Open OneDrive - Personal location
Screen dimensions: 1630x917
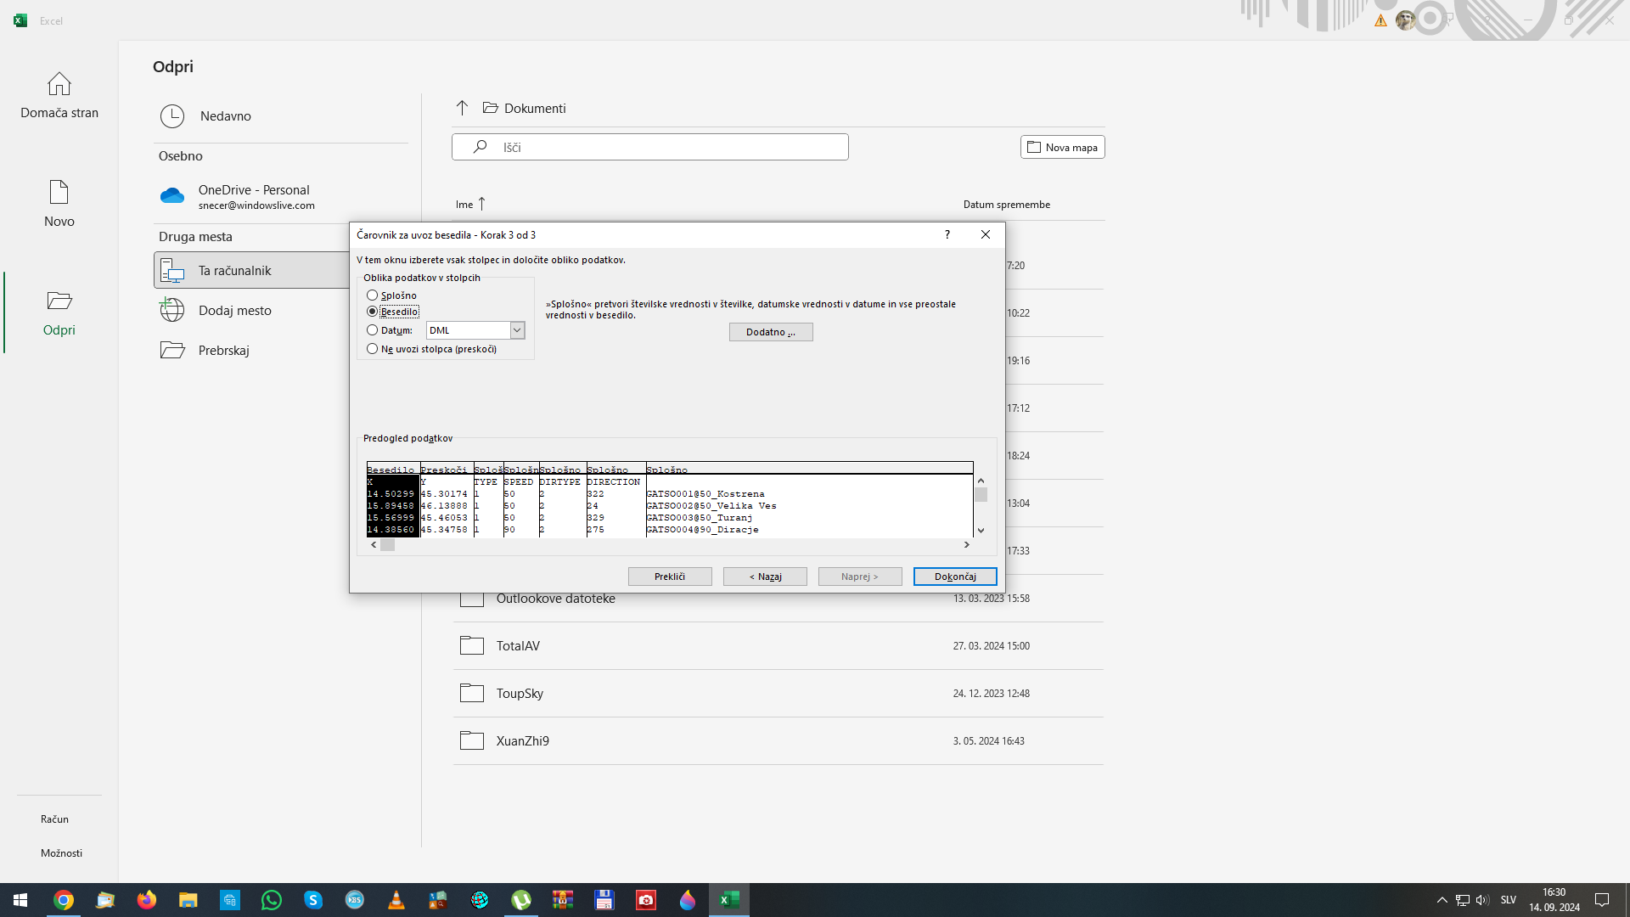coord(280,196)
